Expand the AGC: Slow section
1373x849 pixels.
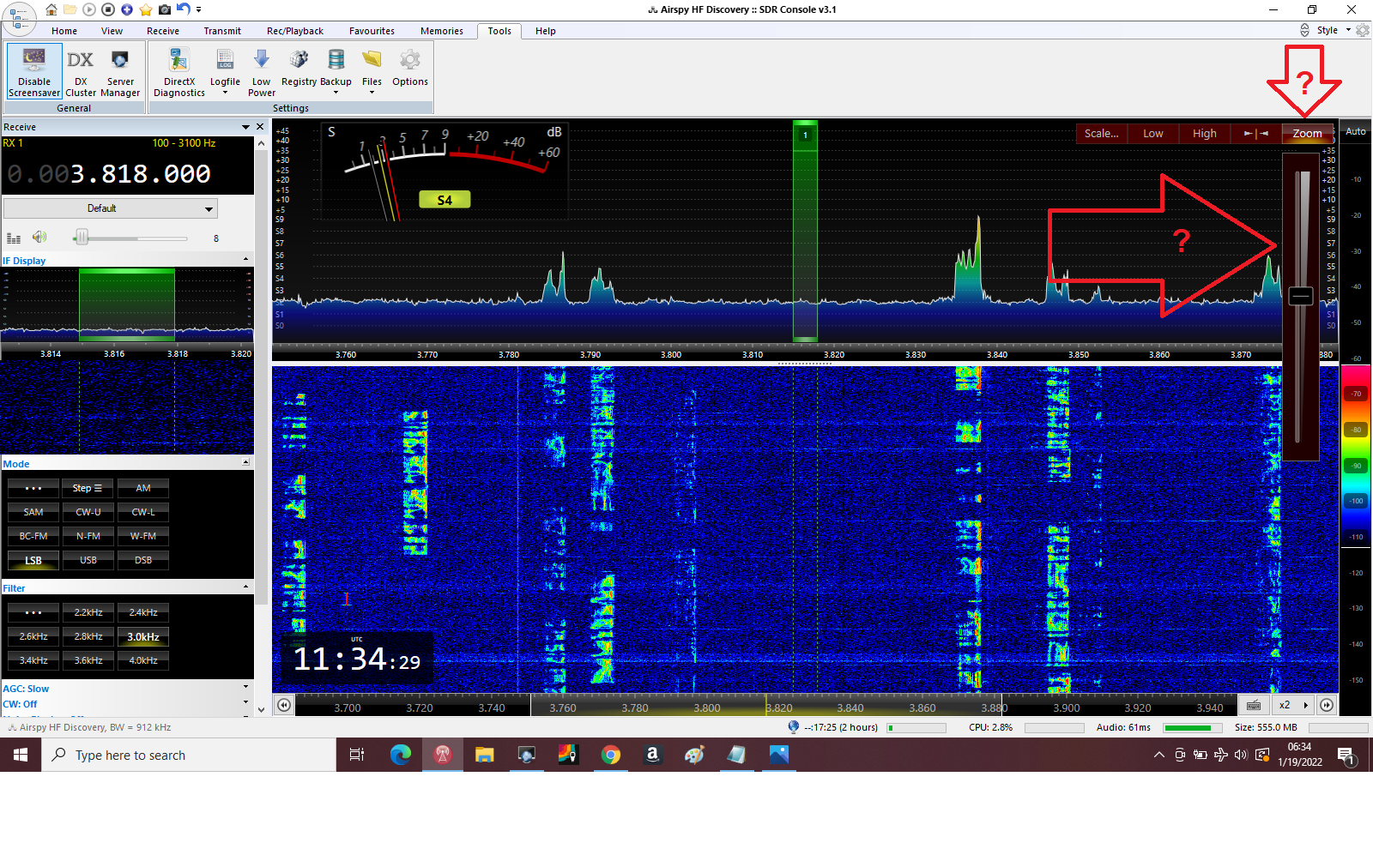click(245, 688)
